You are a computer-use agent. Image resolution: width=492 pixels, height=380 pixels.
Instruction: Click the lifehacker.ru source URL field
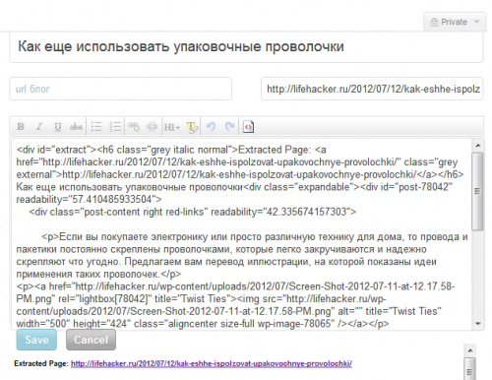coord(372,89)
